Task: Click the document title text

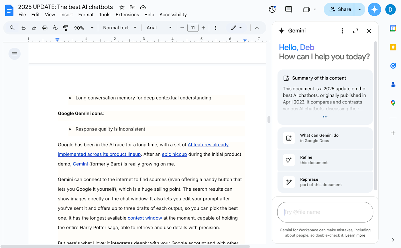Action: pyautogui.click(x=66, y=7)
